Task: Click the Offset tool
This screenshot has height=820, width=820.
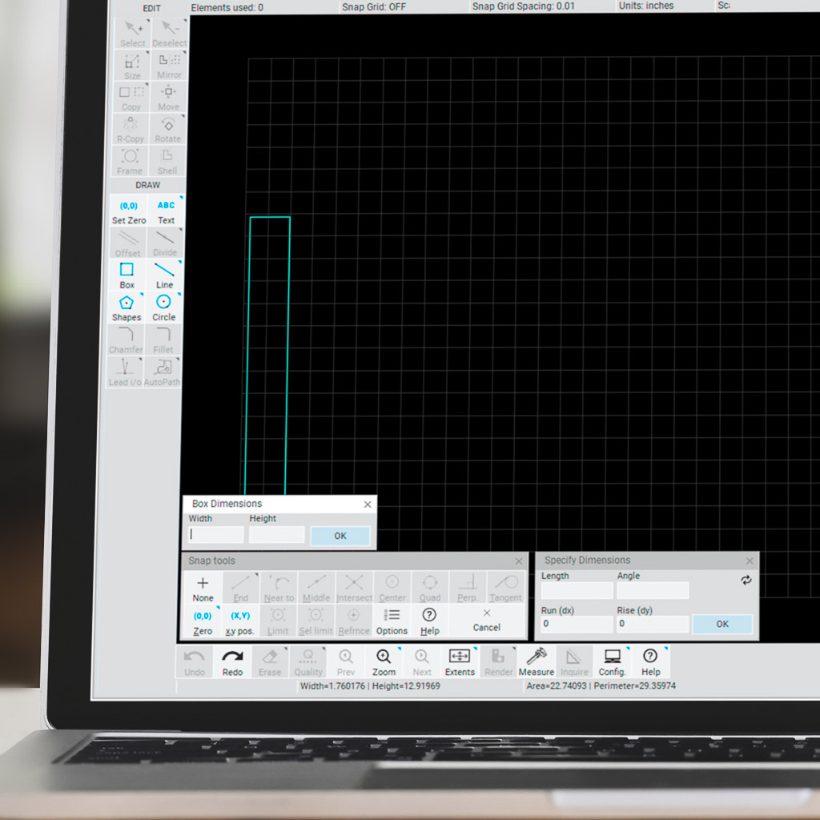Action: click(x=127, y=243)
